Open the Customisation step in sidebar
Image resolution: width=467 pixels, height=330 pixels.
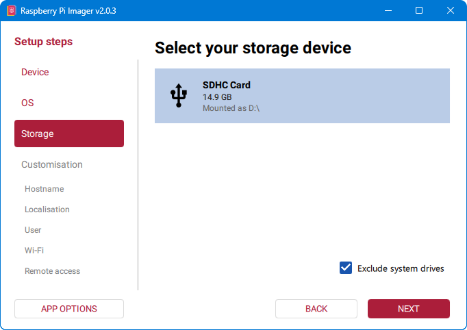[52, 164]
